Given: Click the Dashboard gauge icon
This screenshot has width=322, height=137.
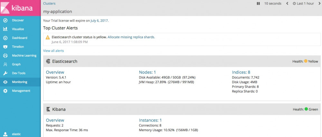Looking at the screenshot, I should [5, 38].
